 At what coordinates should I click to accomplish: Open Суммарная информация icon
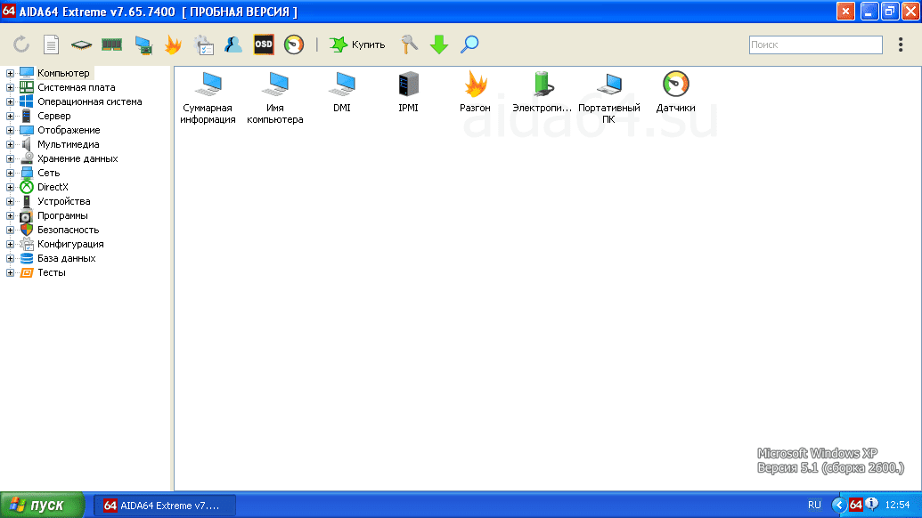click(x=208, y=98)
